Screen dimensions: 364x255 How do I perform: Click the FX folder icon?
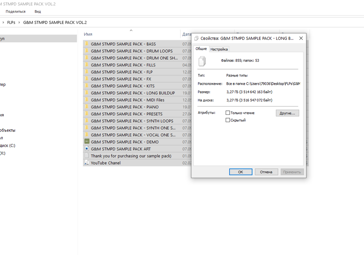[87, 79]
